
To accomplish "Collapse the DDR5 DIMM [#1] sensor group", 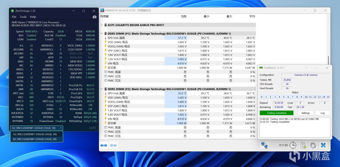I will pyautogui.click(x=101, y=34).
